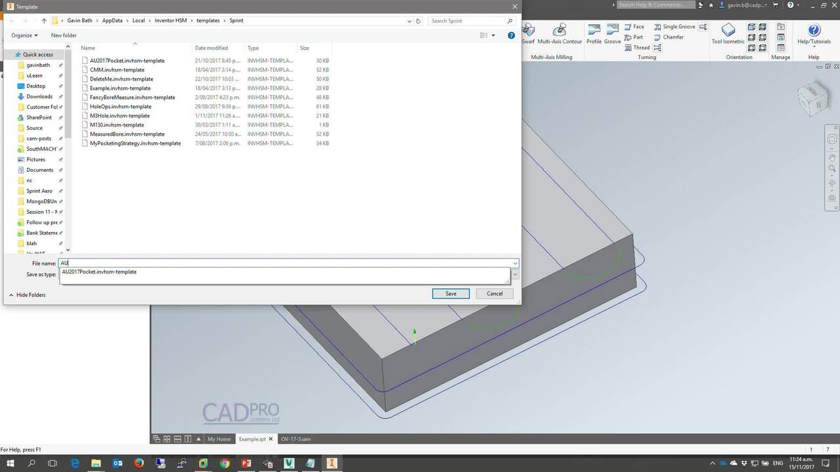Select the Part turning operation
The image size is (840, 472).
(634, 37)
